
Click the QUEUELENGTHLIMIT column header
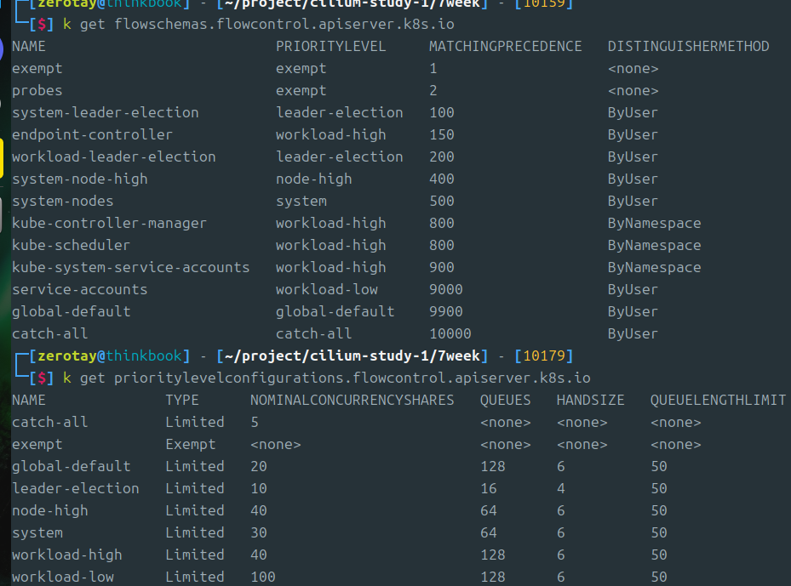pyautogui.click(x=719, y=400)
